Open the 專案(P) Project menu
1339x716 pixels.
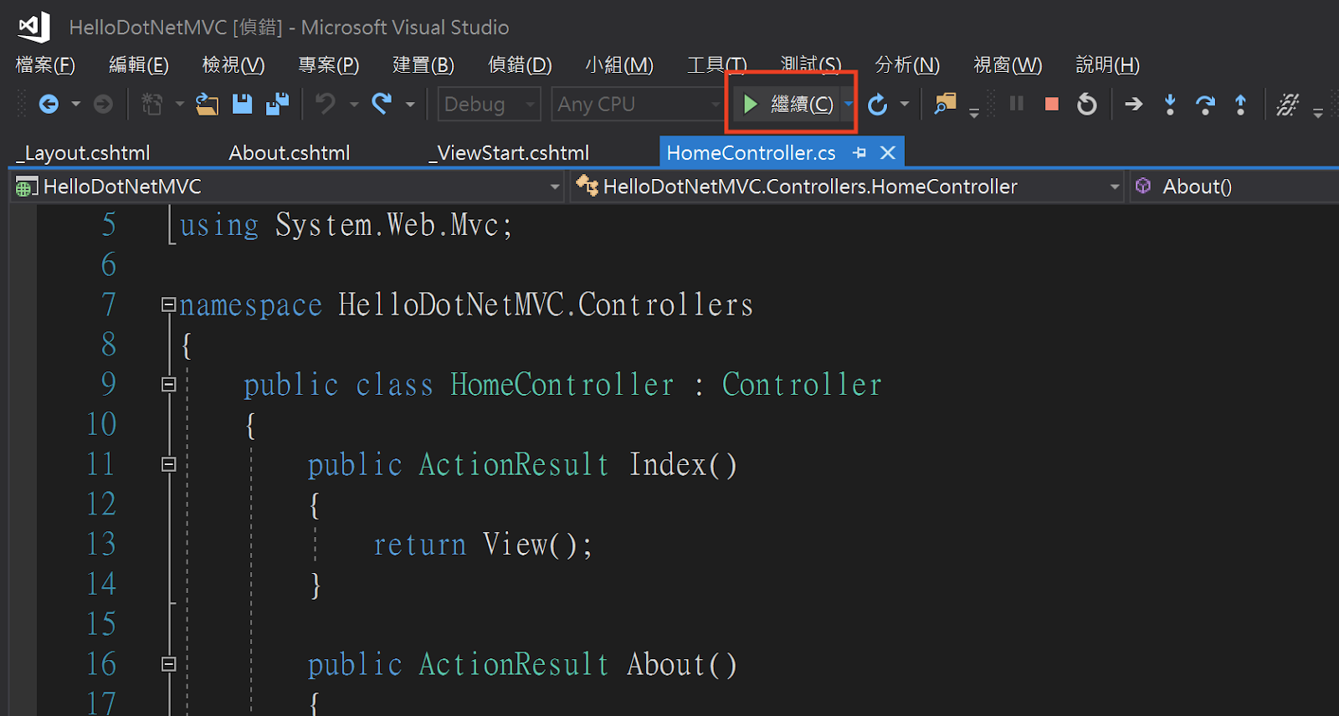[x=329, y=64]
